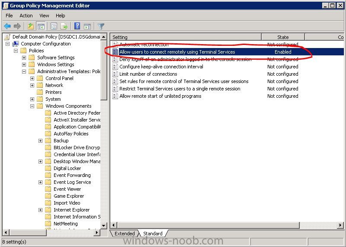Expand the Windows Settings node
The height and width of the screenshot is (247, 346).
click(24, 64)
